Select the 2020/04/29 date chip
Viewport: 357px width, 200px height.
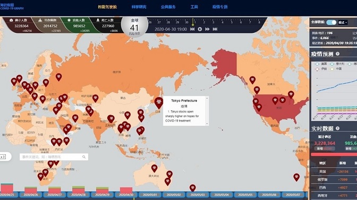102,195
